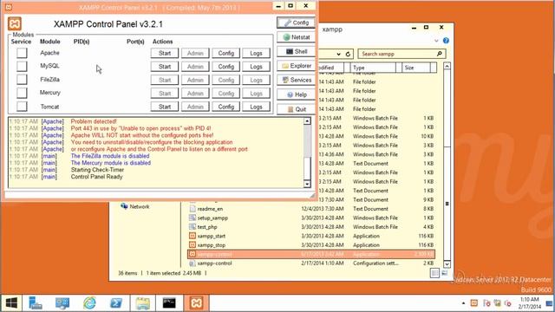Image resolution: width=555 pixels, height=312 pixels.
Task: Click the XAMPP log scrollbar thumb
Action: [307, 167]
